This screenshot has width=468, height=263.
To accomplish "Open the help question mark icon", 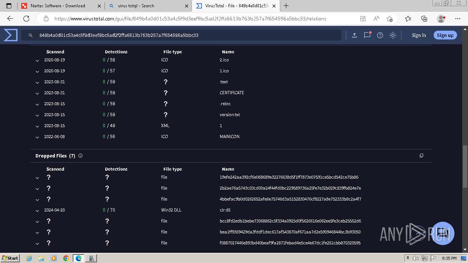I will [380, 35].
